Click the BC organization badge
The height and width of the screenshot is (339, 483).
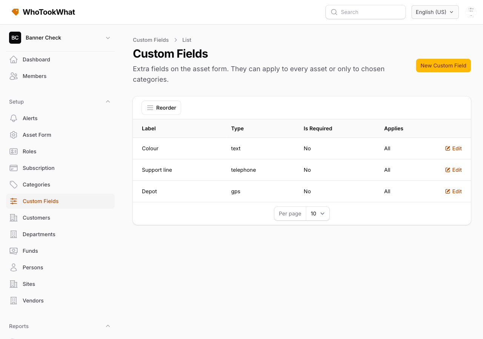coord(15,38)
